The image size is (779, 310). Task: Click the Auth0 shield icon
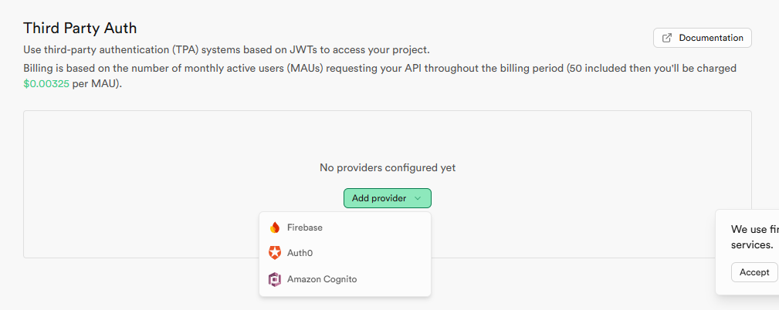click(275, 253)
